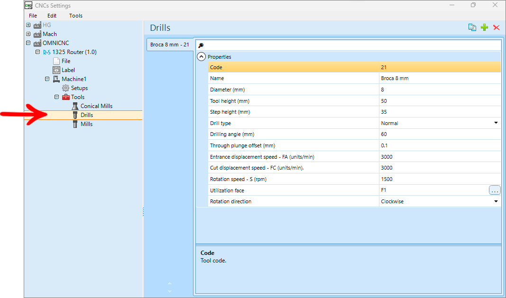
Task: Select Conical Mills in the tree
Action: 96,106
